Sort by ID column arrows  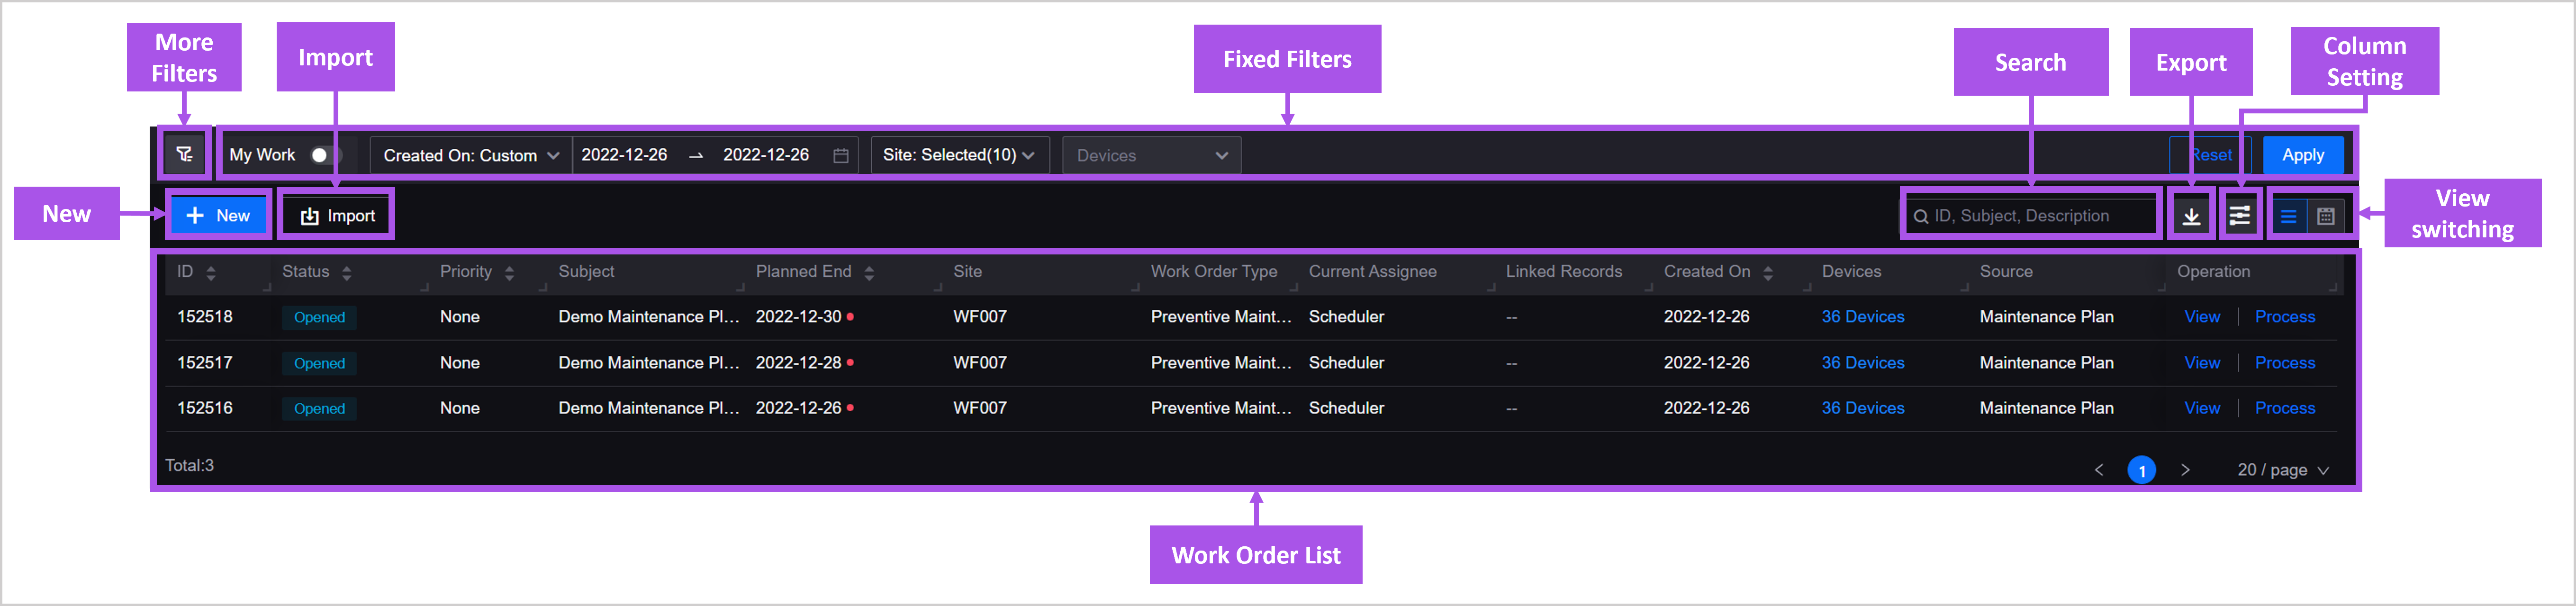point(211,272)
